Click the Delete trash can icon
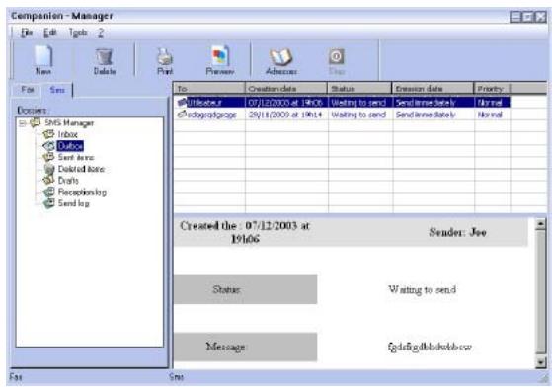Screen dimensions: 552x387 (104, 57)
